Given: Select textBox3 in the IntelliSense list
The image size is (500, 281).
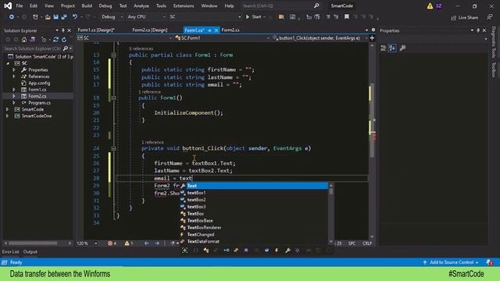Looking at the screenshot, I should [254, 207].
